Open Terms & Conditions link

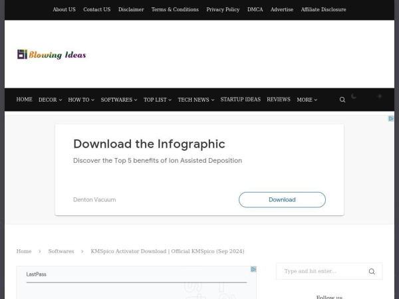pyautogui.click(x=175, y=9)
